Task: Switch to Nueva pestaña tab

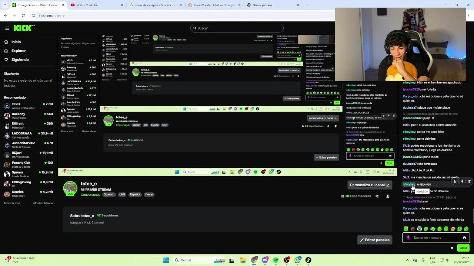Action: (272, 5)
